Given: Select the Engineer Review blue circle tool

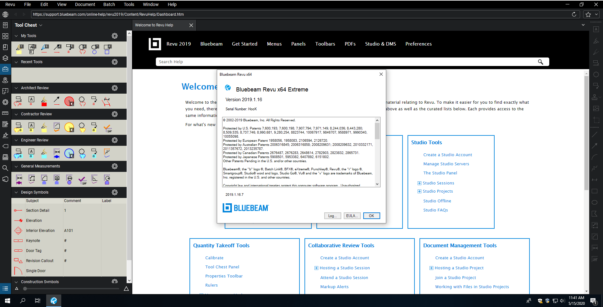Looking at the screenshot, I should pos(69,153).
